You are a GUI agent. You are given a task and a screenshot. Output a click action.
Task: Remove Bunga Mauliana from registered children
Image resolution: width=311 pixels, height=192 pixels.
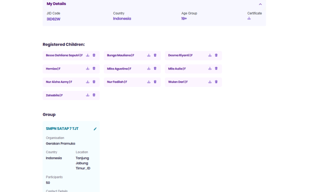click(x=155, y=55)
